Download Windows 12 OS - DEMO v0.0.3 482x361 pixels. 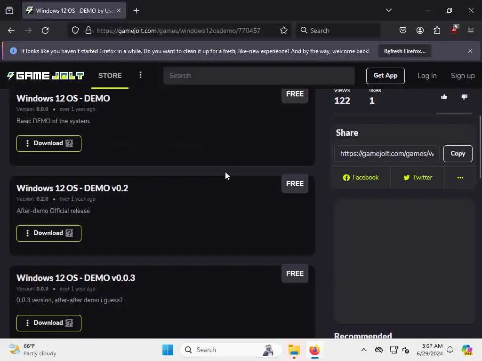click(x=49, y=323)
